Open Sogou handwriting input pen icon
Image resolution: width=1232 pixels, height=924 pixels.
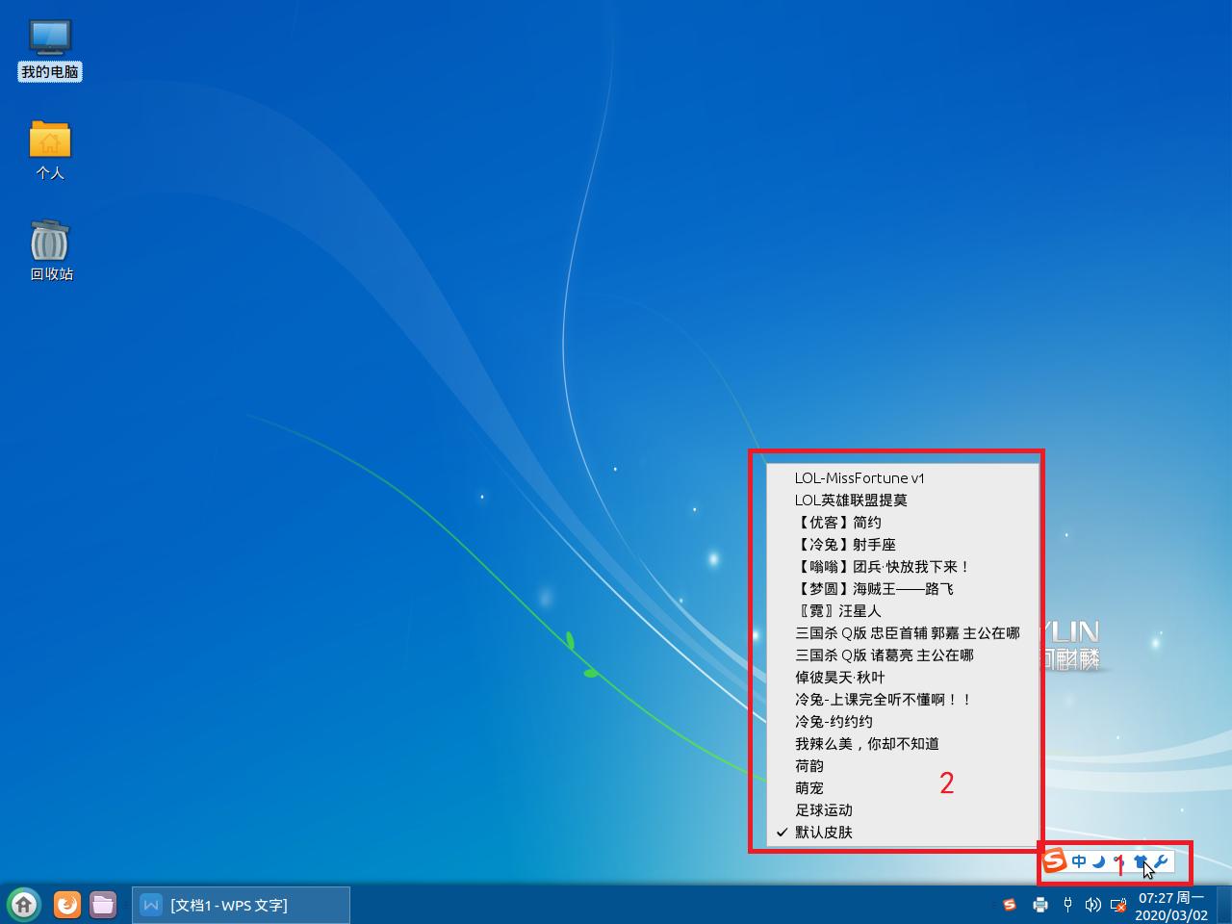(x=1119, y=861)
